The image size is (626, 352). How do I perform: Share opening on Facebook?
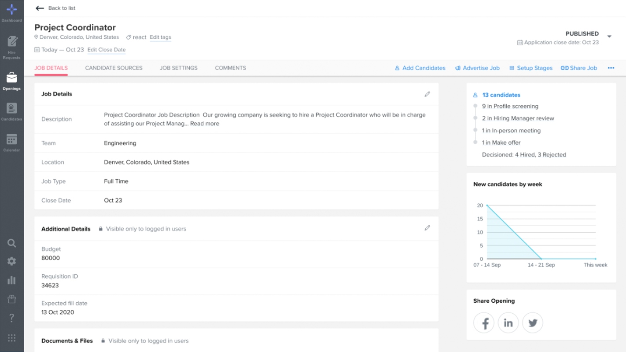[x=484, y=323]
